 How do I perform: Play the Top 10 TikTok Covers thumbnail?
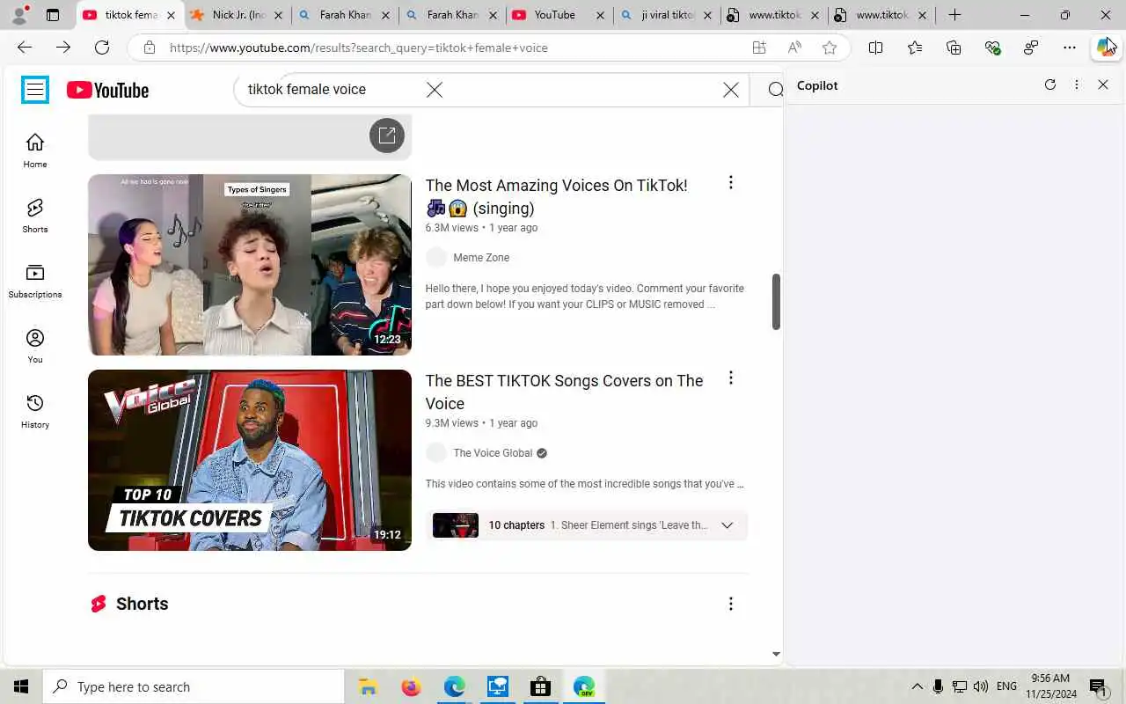[250, 460]
